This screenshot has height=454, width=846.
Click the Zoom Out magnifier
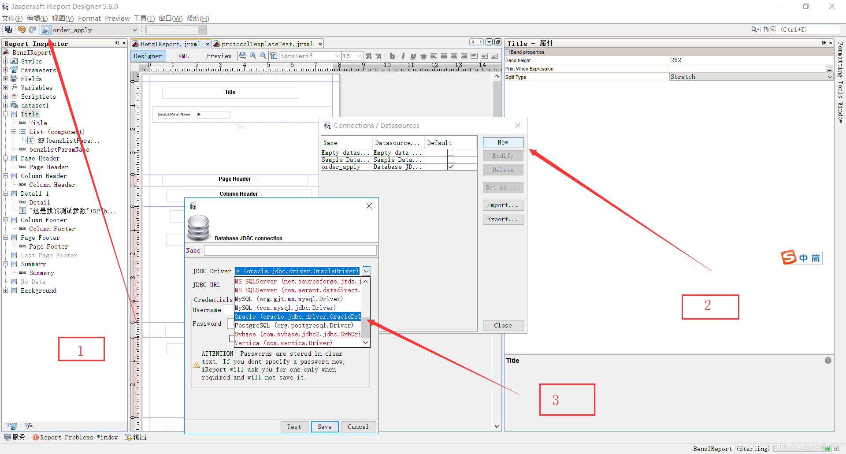(x=263, y=56)
